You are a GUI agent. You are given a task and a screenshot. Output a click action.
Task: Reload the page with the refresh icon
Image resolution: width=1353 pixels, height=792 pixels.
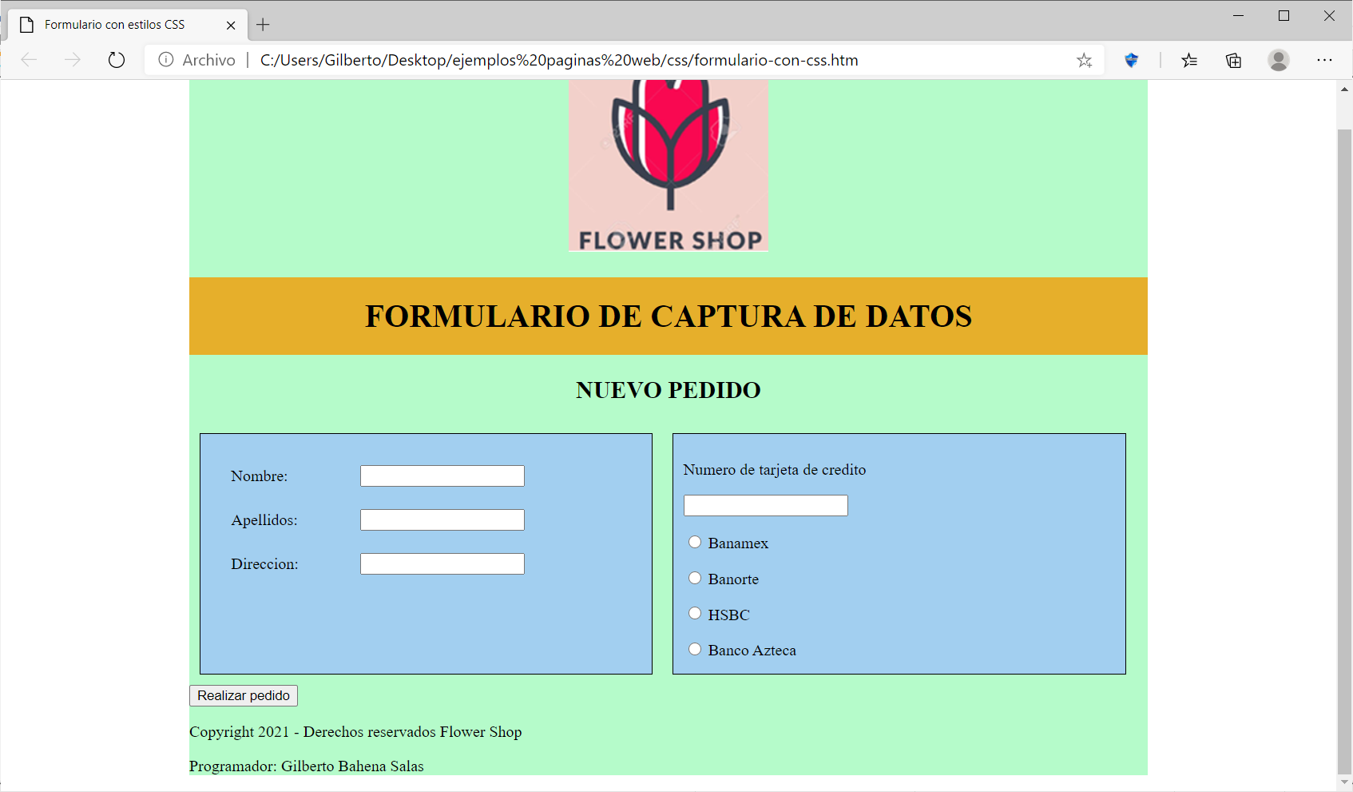click(117, 60)
